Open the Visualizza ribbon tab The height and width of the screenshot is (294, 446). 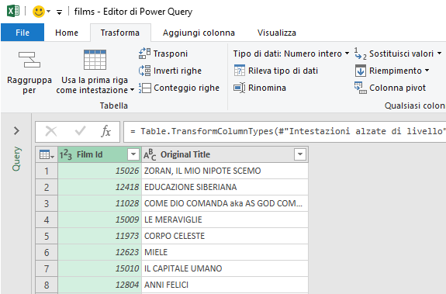276,33
